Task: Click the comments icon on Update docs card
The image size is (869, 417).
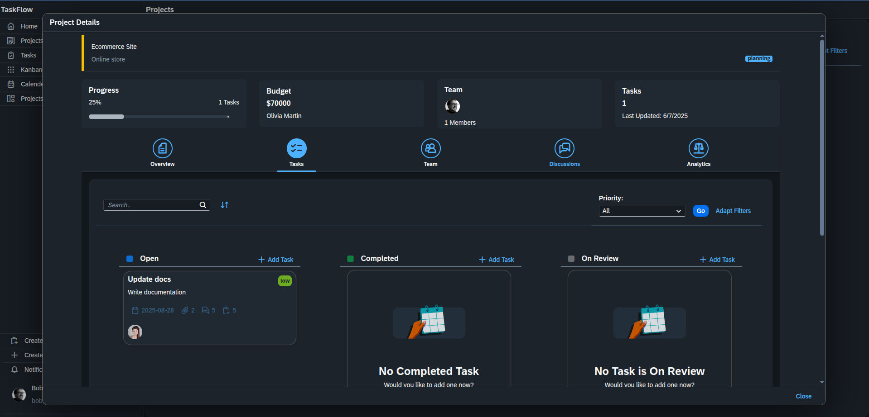Action: tap(205, 310)
